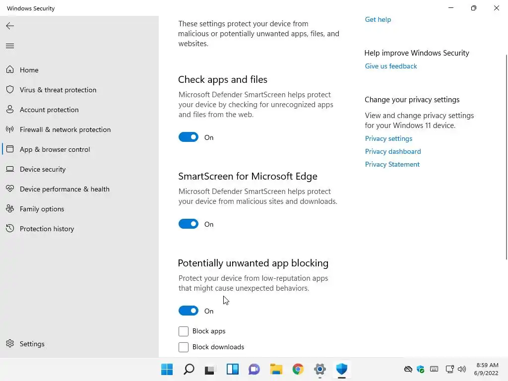Open File Explorer from taskbar
The height and width of the screenshot is (381, 508).
click(x=276, y=369)
